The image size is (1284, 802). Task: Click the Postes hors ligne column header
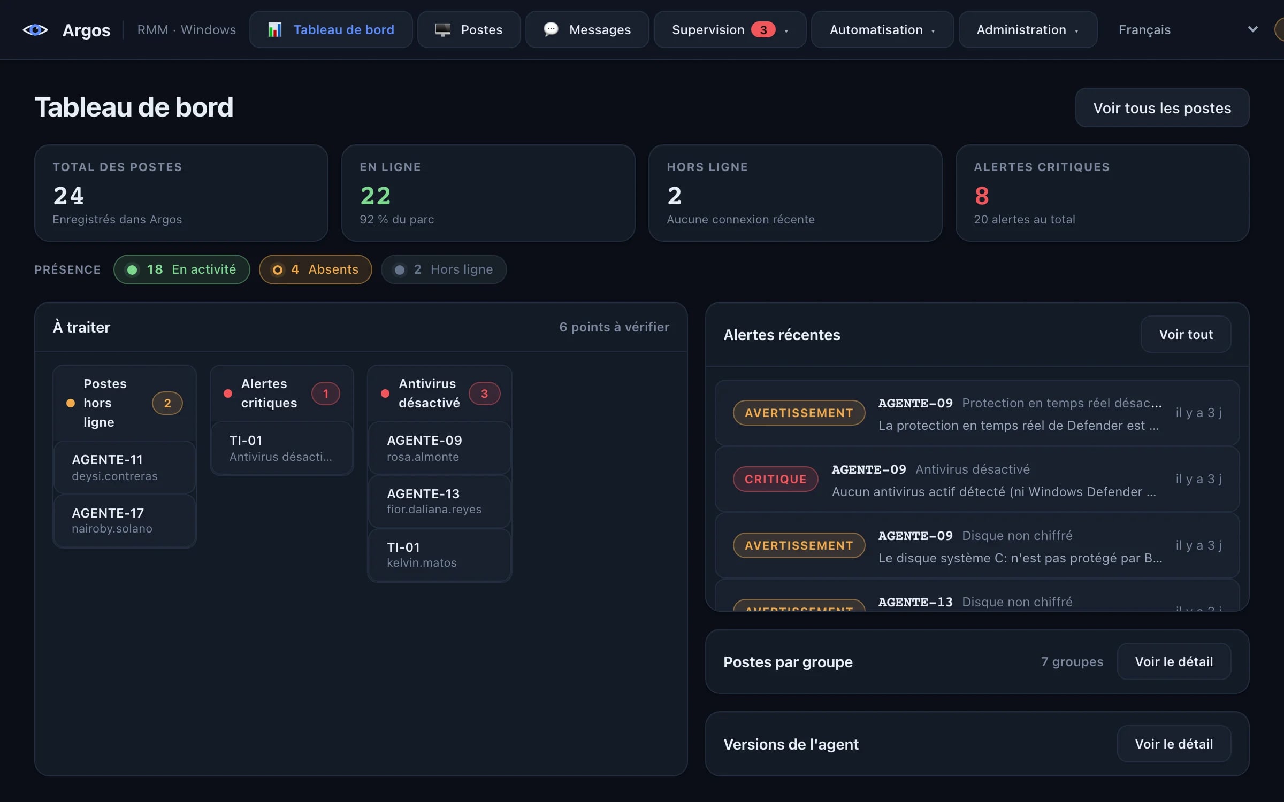[x=124, y=403]
